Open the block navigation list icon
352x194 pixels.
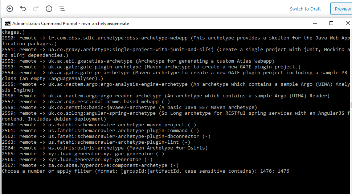click(62, 9)
